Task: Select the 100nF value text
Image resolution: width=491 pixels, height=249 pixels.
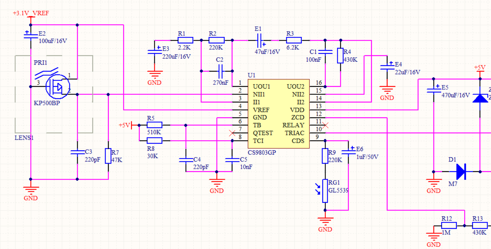Action: [314, 59]
